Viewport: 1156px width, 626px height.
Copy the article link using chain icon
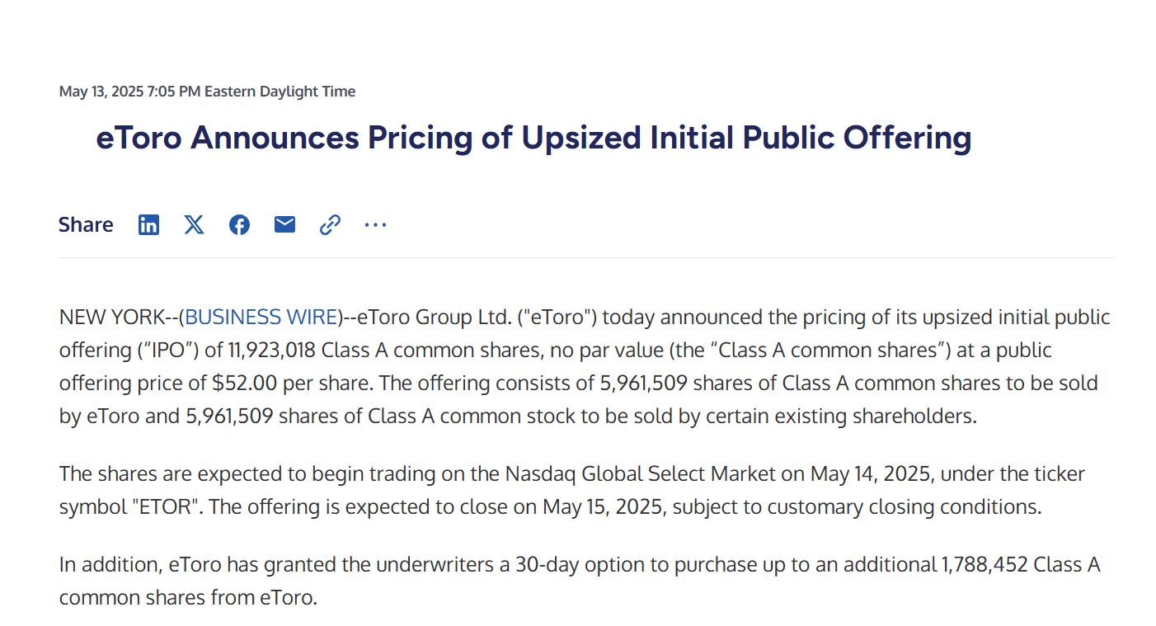330,224
